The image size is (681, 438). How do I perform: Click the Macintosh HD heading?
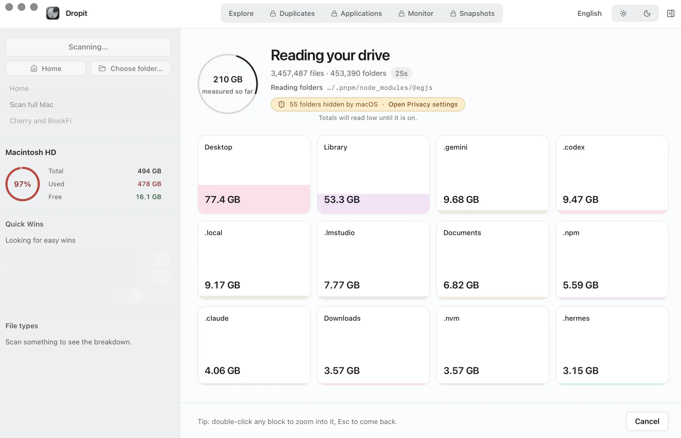click(x=31, y=153)
